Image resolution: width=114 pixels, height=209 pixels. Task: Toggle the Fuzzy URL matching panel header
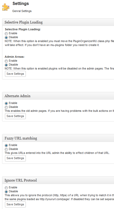click(x=58, y=138)
